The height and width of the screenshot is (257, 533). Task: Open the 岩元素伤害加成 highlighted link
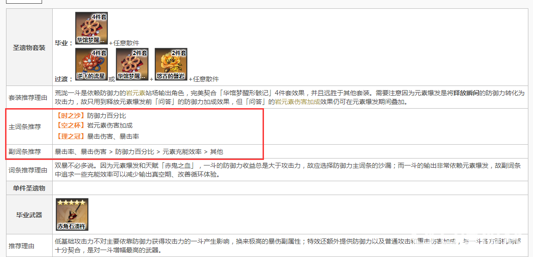(297, 101)
